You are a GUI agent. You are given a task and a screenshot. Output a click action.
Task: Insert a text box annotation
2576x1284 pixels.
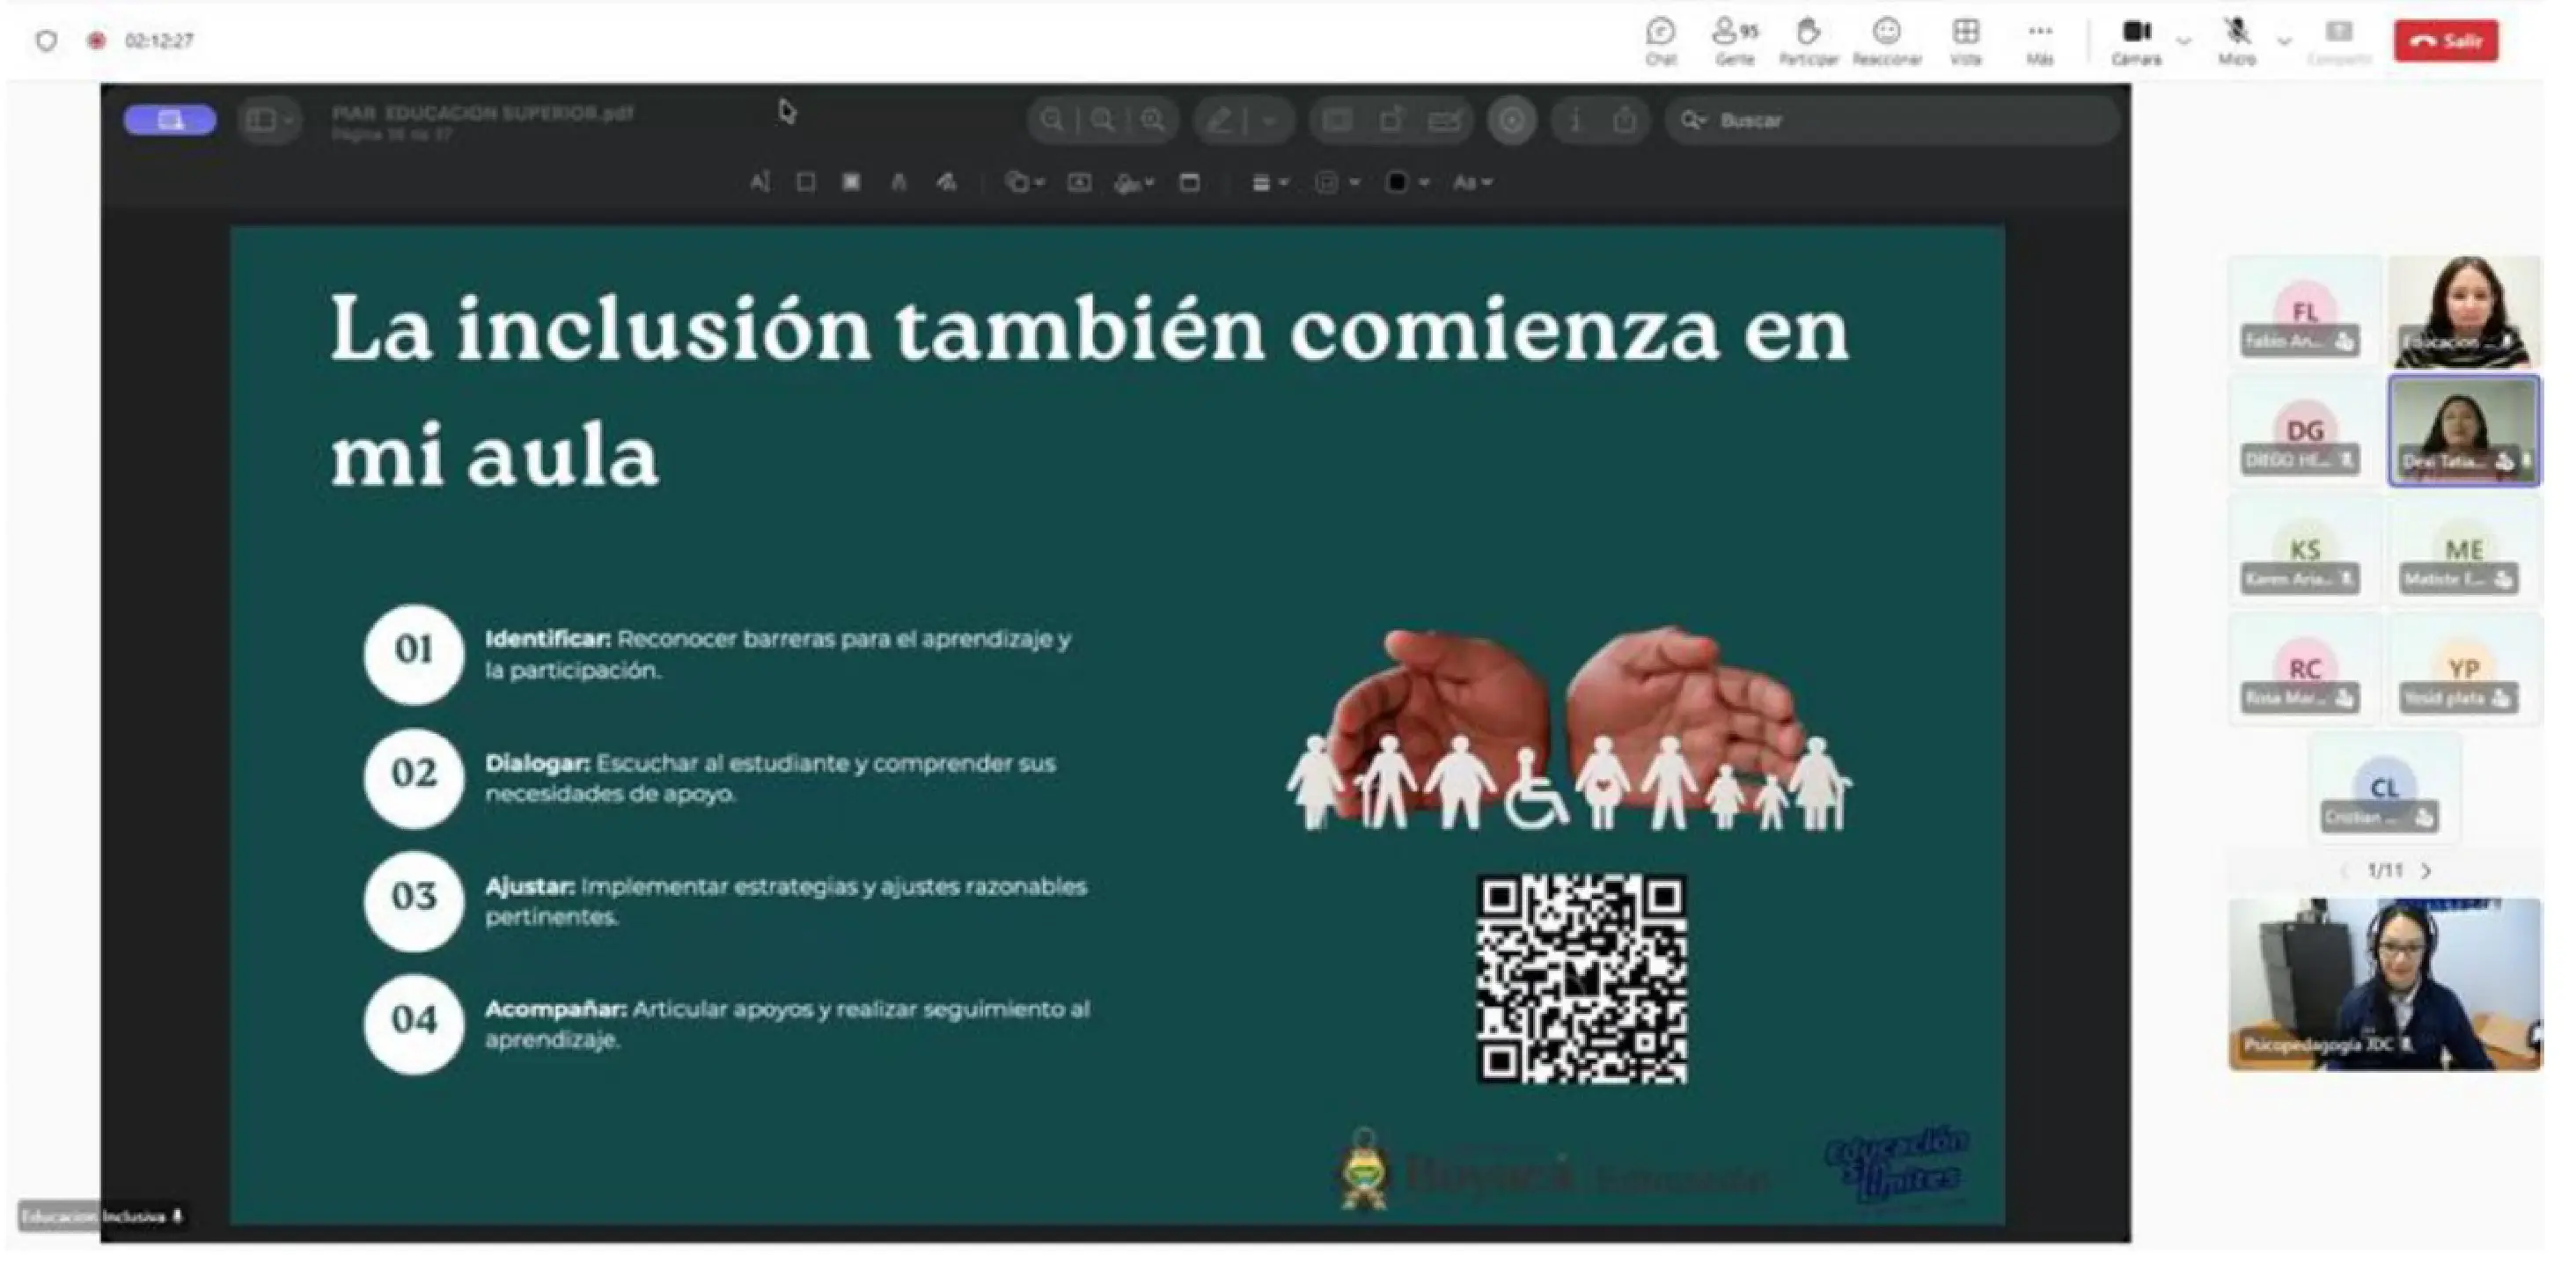point(1079,182)
